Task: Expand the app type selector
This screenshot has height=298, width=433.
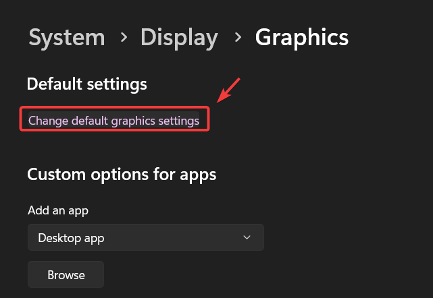Action: coord(145,237)
